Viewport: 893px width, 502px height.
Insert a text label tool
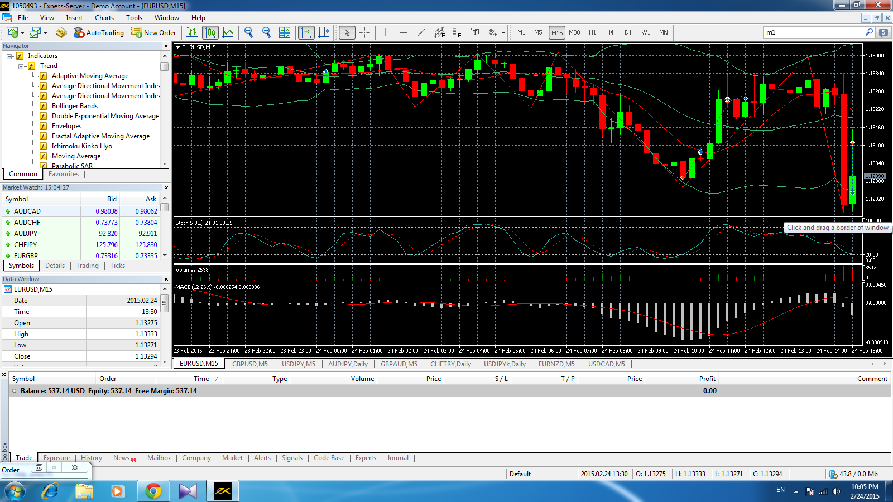[475, 32]
